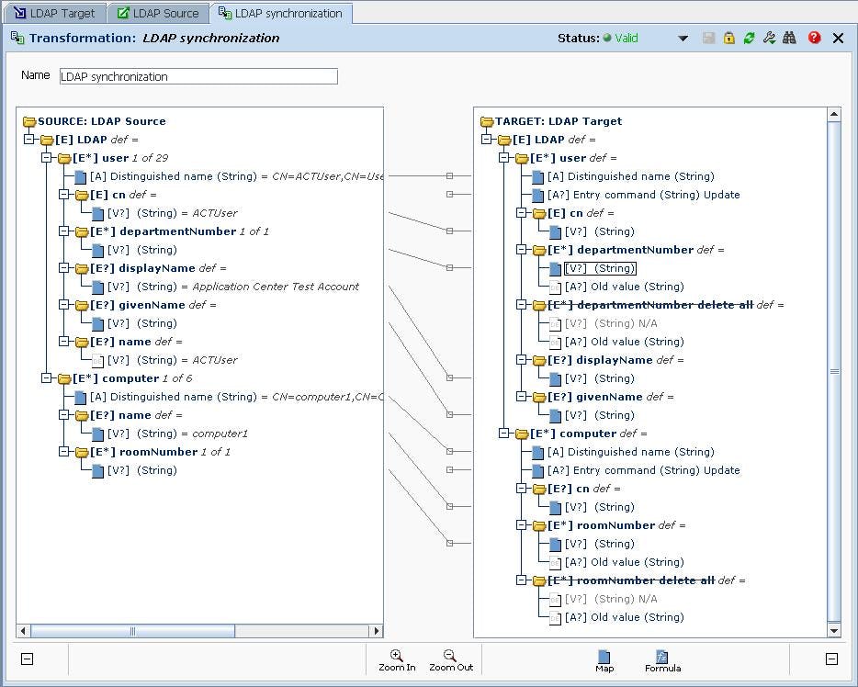Collapse source departmentNumber 1 of 1 node

64,231
